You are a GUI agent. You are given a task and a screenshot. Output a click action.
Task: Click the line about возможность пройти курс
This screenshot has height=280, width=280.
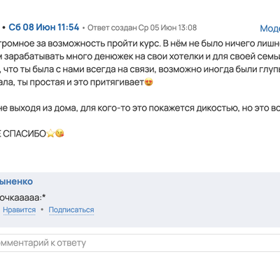coord(140,43)
